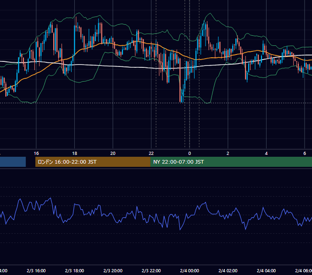Screen dimensions: 312x275
Task: Click hour label 22 on upper axis
Action: click(151, 154)
